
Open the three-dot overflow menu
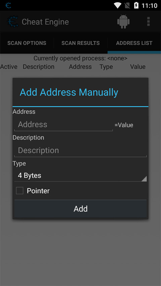148,21
